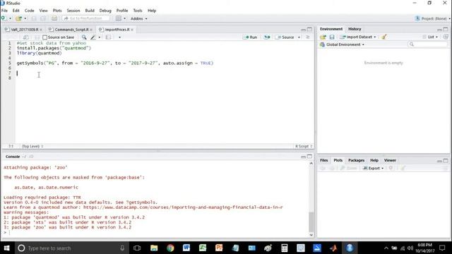The image size is (452, 254).
Task: Switch to the Help pane tab
Action: tap(374, 160)
